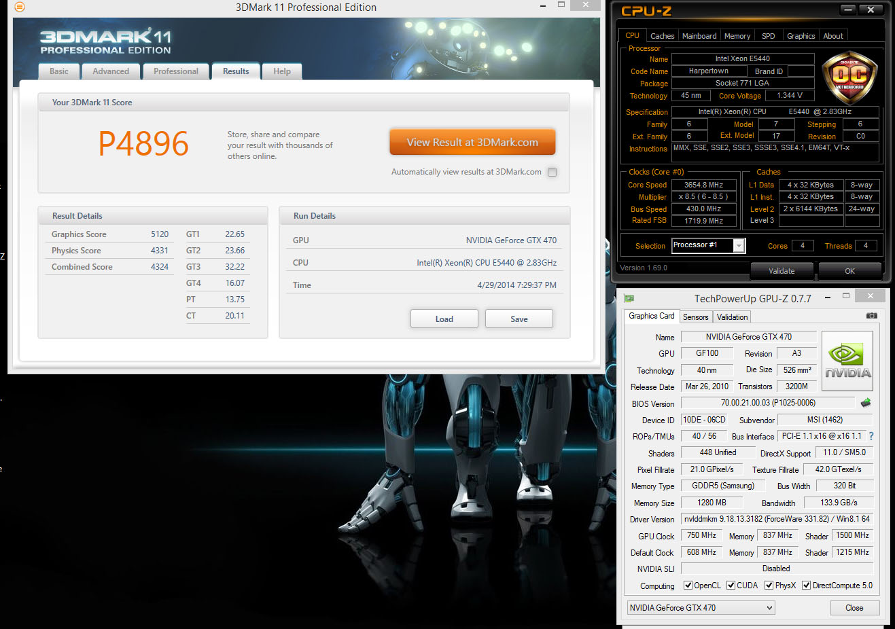Open the Graphics tab in CPU-Z
Viewport: 895px width, 629px height.
pyautogui.click(x=801, y=36)
